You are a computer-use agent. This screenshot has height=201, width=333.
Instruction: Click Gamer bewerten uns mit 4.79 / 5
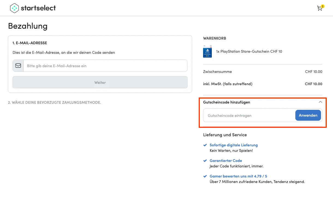coord(238,176)
